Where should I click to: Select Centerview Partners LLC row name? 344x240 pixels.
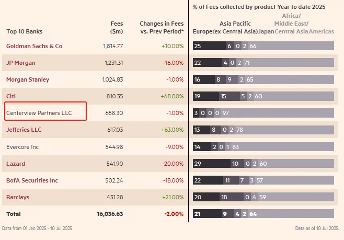coord(39,113)
